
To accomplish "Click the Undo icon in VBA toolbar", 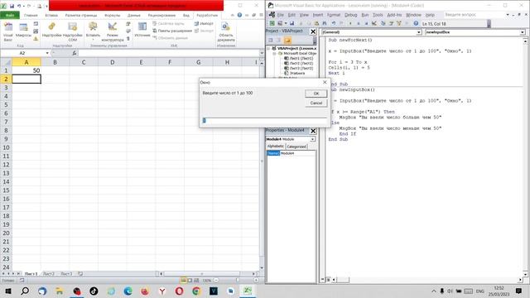I will click(334, 23).
